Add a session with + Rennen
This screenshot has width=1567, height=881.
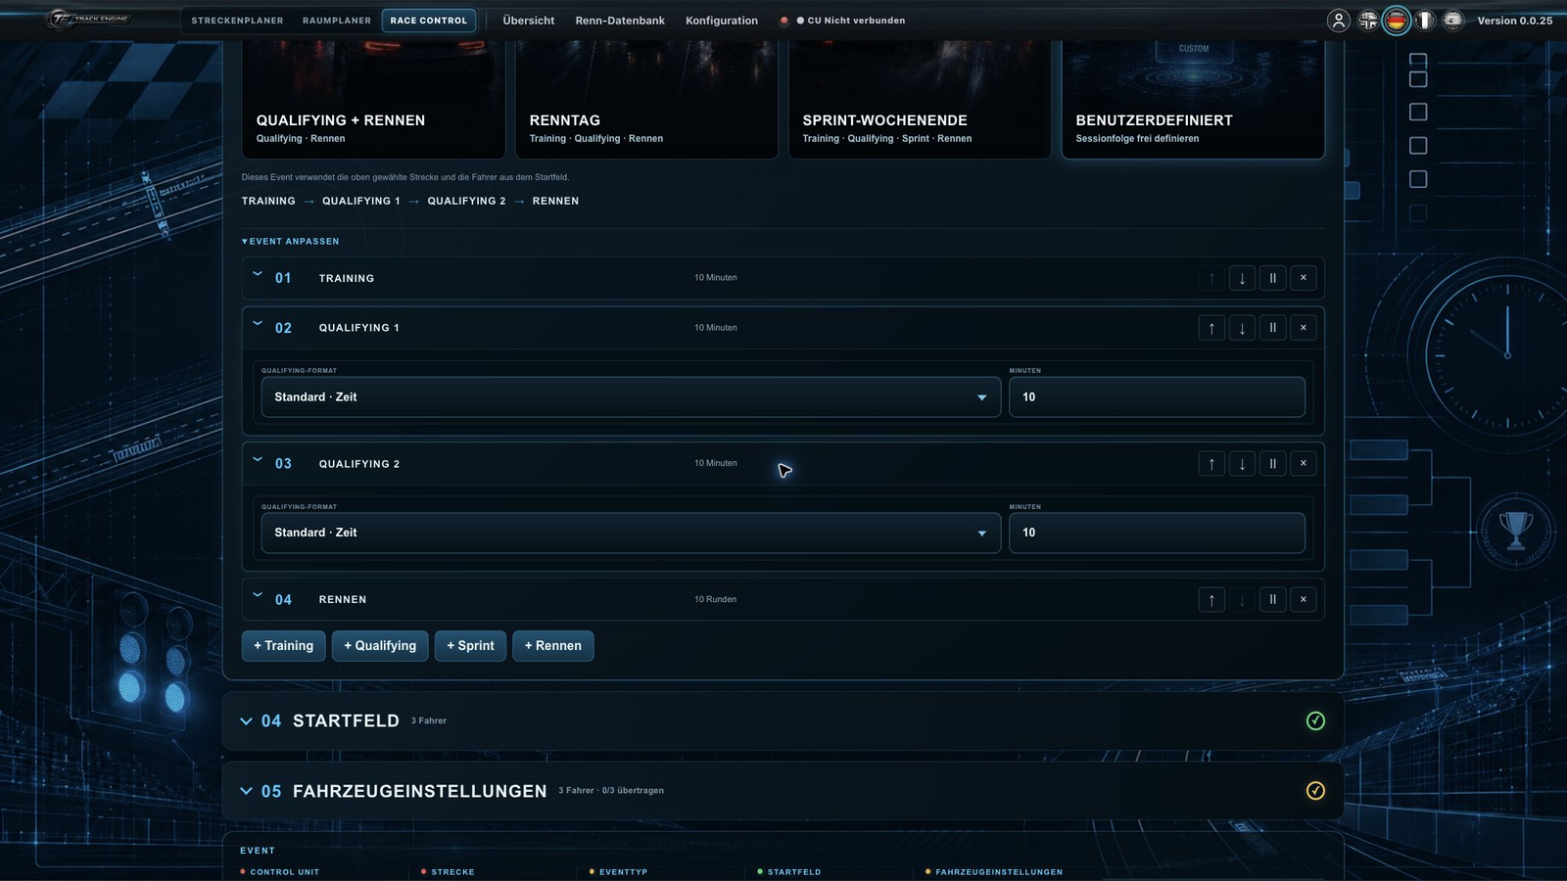tap(552, 646)
